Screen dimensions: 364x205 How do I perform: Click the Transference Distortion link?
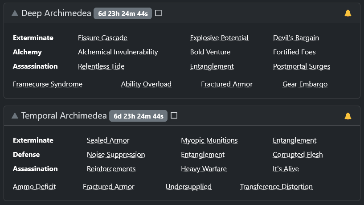[x=276, y=187]
